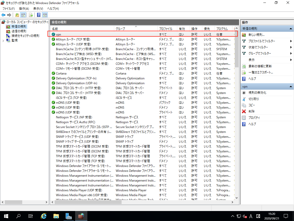
Task: Select the Cortana rule row
Action: pyautogui.click(x=143, y=73)
